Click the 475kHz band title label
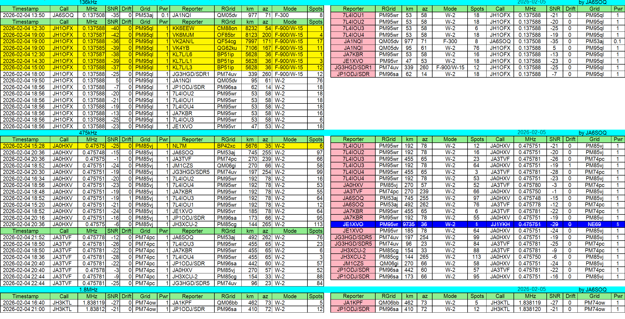The image size is (625, 319). (88, 133)
